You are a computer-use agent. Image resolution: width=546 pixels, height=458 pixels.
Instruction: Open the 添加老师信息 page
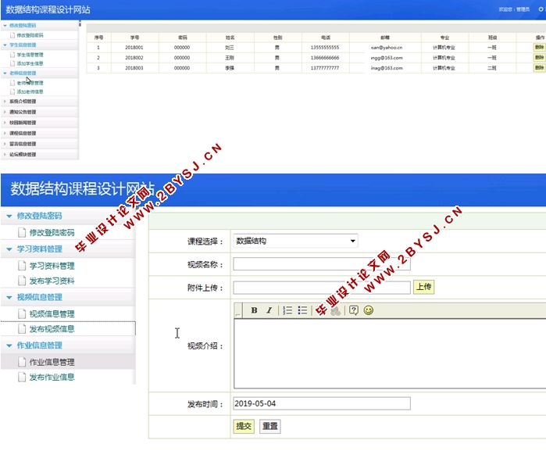click(30, 91)
